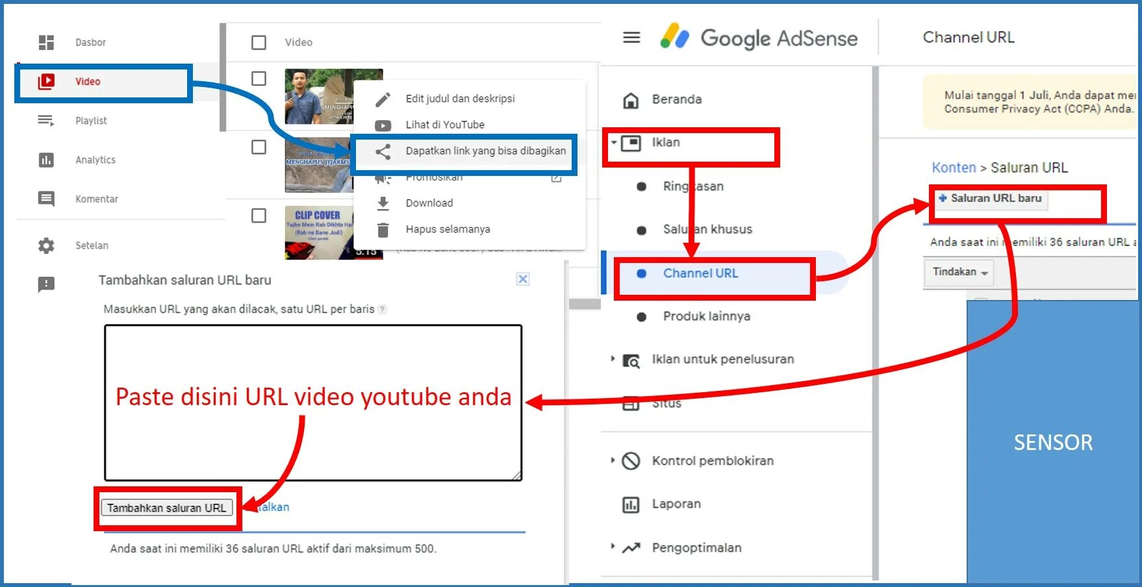1142x587 pixels.
Task: Open the Dasbor dashboard icon
Action: click(46, 42)
